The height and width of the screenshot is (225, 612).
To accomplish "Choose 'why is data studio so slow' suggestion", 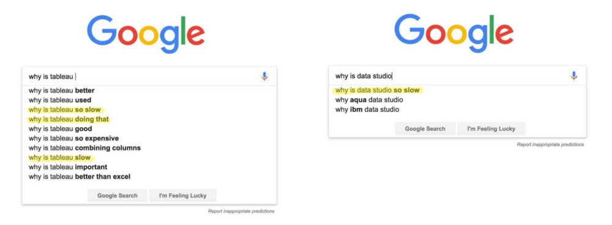I will (x=378, y=90).
